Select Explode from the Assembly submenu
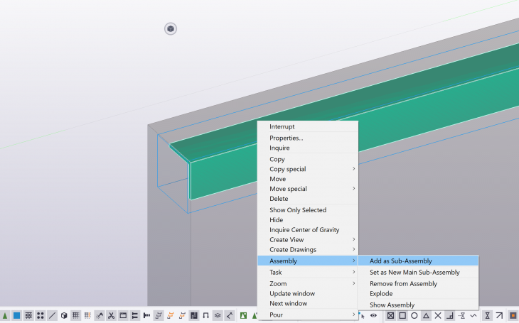The width and height of the screenshot is (519, 323). [381, 294]
